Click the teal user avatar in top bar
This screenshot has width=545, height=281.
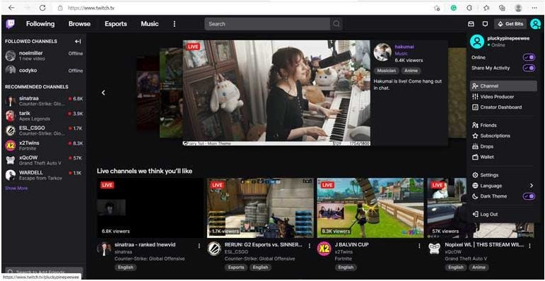pos(535,24)
